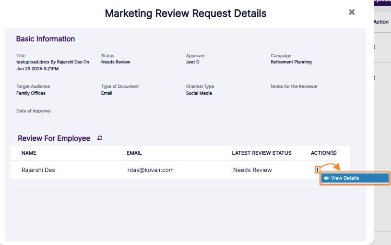Click the Retirement Planning campaign value
Screen dimensions: 391x245
(291, 62)
